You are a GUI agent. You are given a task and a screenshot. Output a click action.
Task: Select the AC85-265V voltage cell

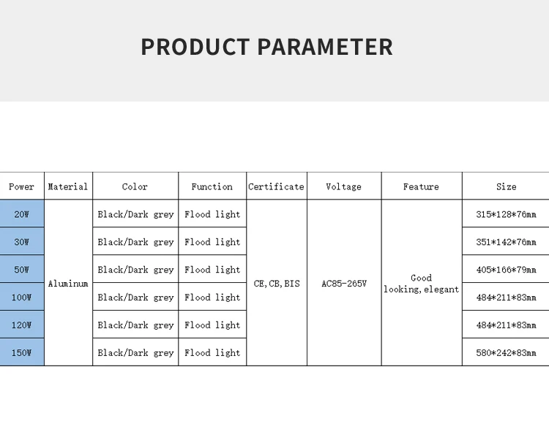click(344, 284)
